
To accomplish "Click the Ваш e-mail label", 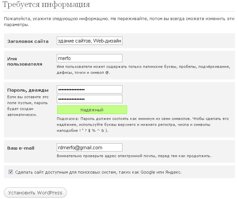I will [21, 148].
